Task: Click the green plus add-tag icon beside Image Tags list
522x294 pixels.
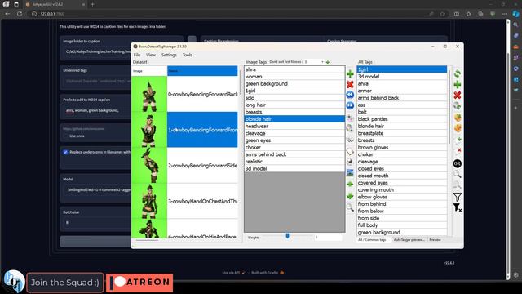Action: (x=350, y=73)
